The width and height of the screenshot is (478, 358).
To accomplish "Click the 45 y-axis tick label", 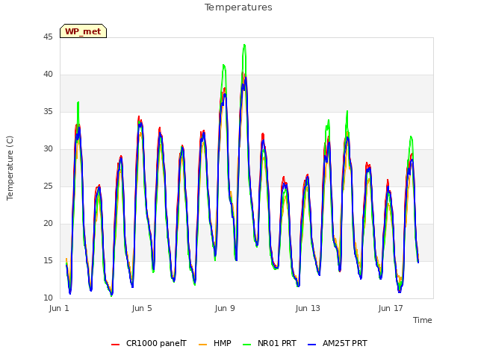I will (48, 37).
